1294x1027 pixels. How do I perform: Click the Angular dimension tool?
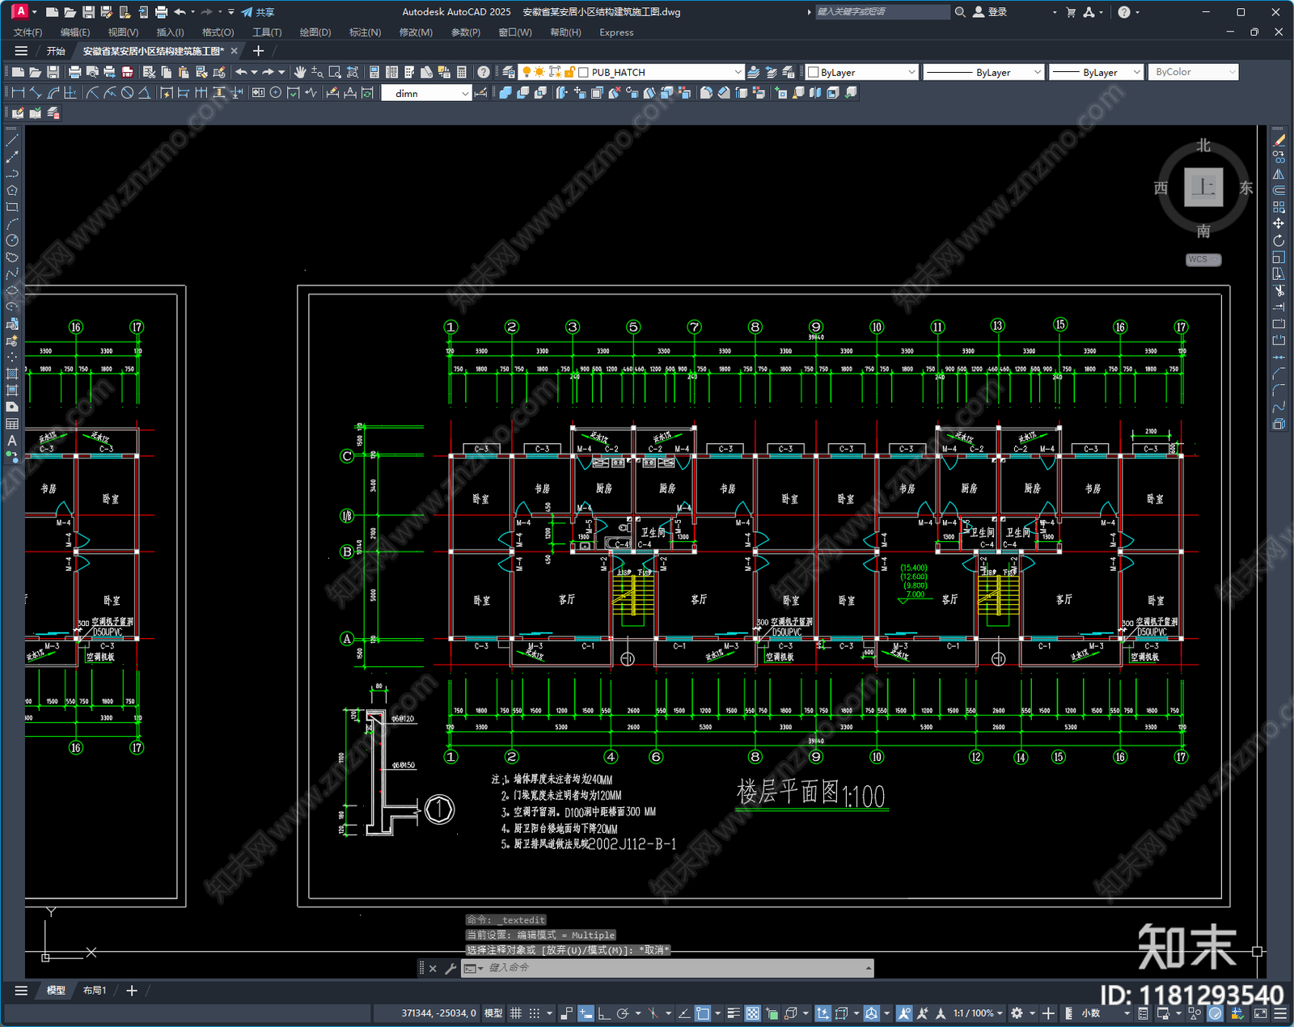point(144,93)
